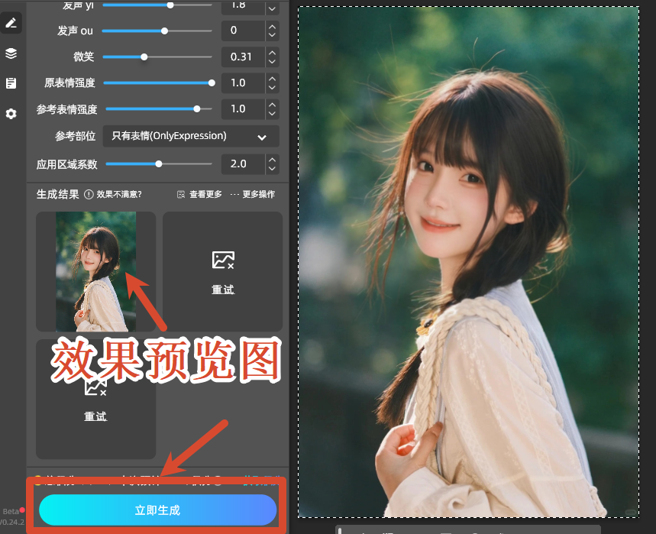Viewport: 656px width, 534px height.
Task: Open the notes document icon in sidebar
Action: pyautogui.click(x=11, y=83)
